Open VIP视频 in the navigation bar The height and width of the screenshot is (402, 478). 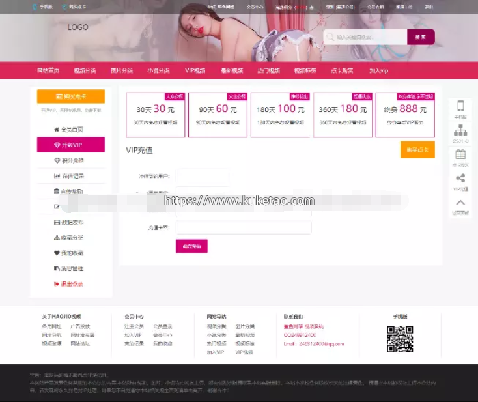pos(195,71)
